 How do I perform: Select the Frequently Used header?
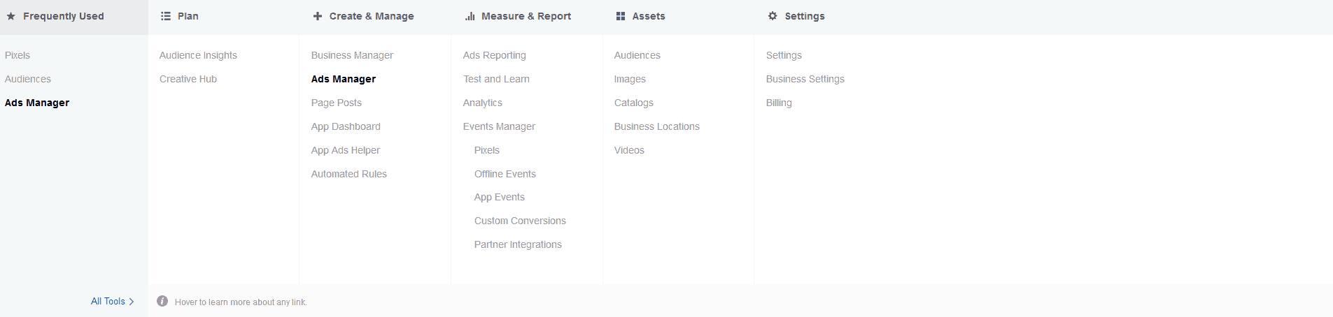(x=63, y=16)
